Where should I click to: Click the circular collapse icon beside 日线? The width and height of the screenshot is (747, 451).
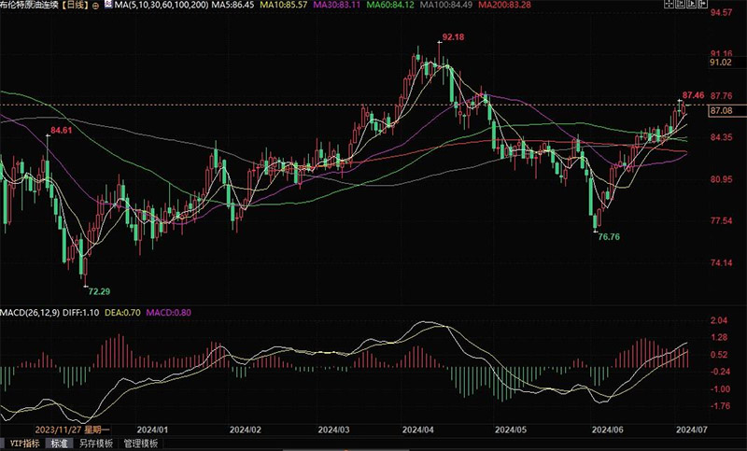pos(95,6)
